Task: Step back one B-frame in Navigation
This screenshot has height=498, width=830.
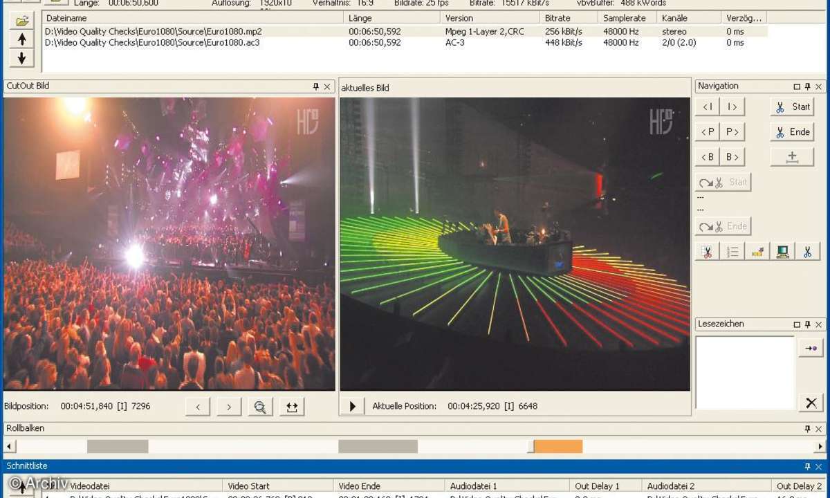Action: point(707,157)
